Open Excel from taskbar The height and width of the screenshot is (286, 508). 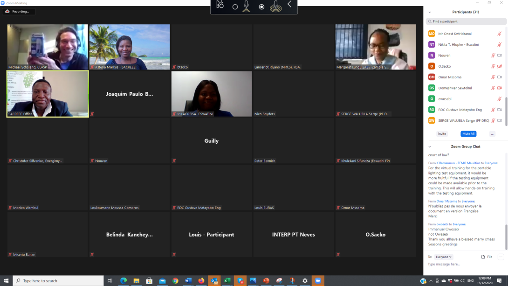(227, 281)
